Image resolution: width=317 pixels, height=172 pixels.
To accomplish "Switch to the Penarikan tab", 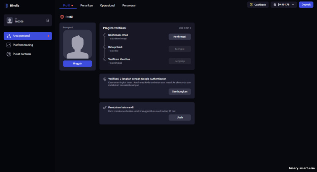I will point(87,6).
